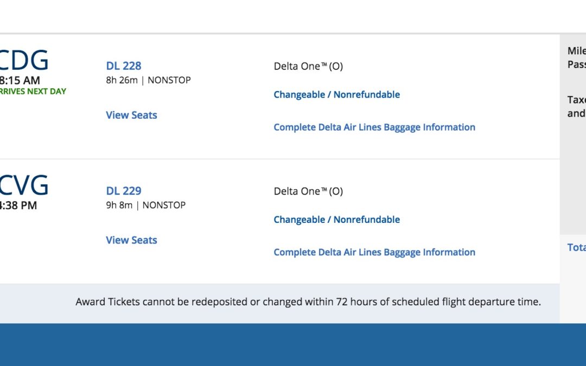The image size is (586, 366).
Task: Open the DL 229 flight details link
Action: (124, 191)
